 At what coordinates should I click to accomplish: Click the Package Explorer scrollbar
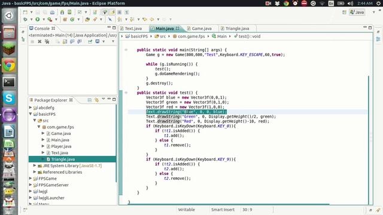[x=116, y=143]
